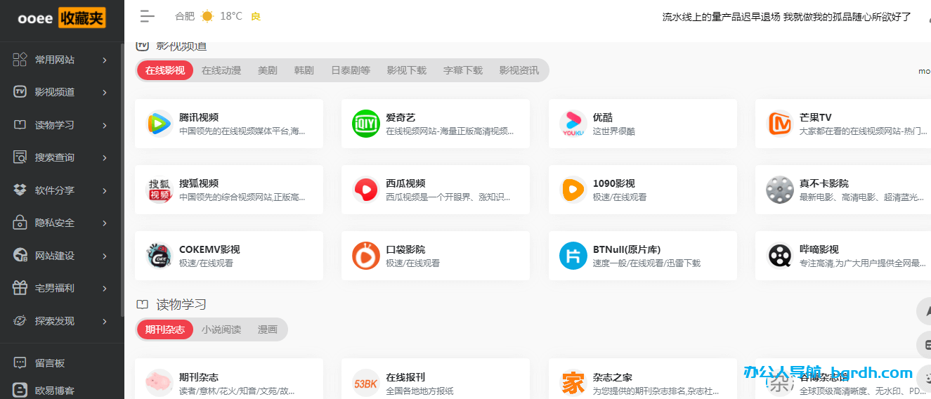Open the 欧易博客 link in sidebar
The image size is (931, 399).
click(x=55, y=390)
